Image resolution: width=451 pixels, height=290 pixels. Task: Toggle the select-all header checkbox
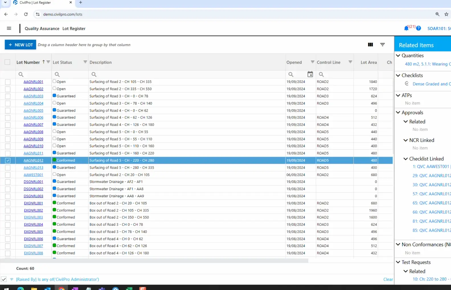tap(7, 62)
